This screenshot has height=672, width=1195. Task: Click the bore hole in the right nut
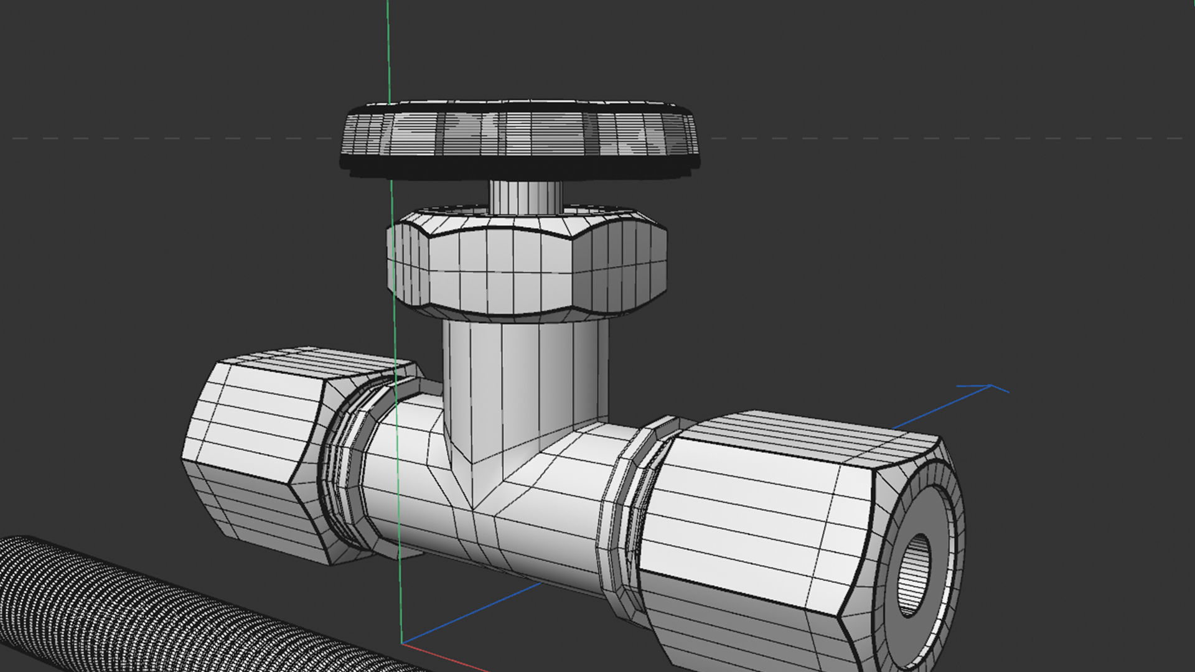pos(914,576)
